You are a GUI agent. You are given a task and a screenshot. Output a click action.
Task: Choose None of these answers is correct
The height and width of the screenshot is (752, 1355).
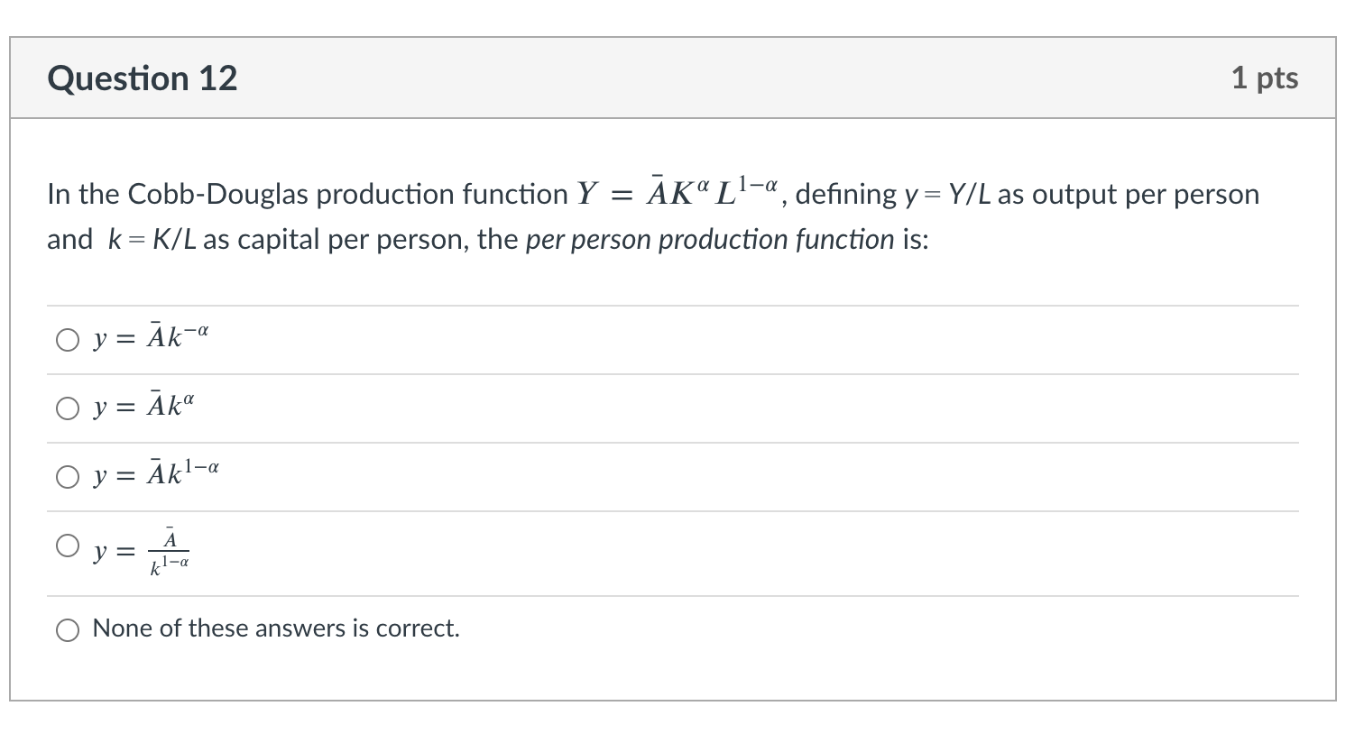[68, 630]
